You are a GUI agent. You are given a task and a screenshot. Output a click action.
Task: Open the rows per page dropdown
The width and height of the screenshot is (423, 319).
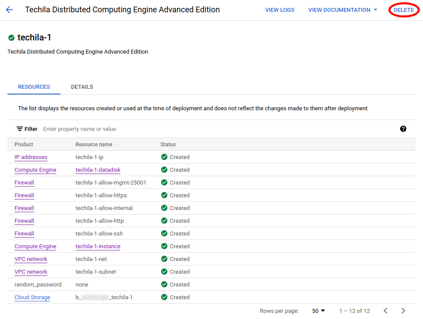pos(318,311)
